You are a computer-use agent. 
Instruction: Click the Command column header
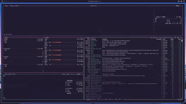(105, 39)
